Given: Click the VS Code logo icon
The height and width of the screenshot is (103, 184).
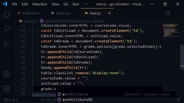Looking at the screenshot, I should (5, 4).
